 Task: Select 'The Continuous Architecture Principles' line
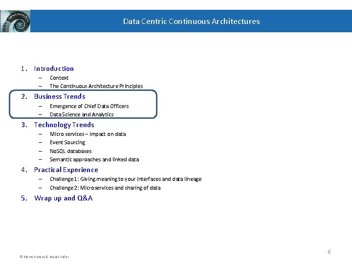click(x=96, y=86)
